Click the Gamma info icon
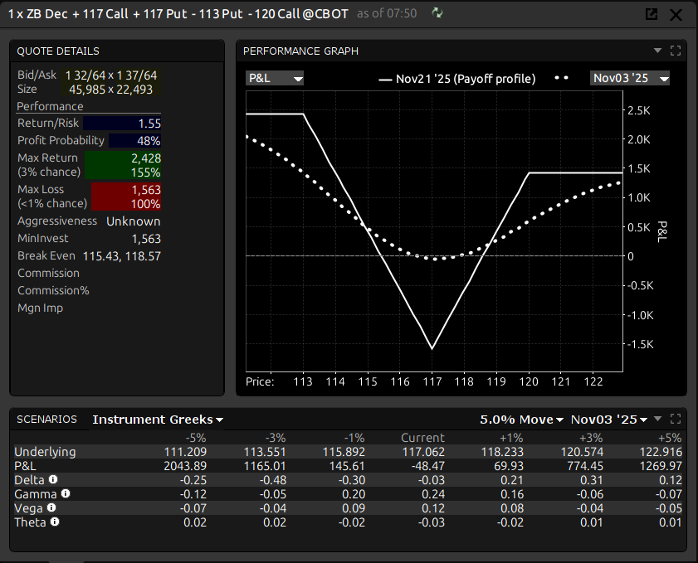 coord(66,493)
